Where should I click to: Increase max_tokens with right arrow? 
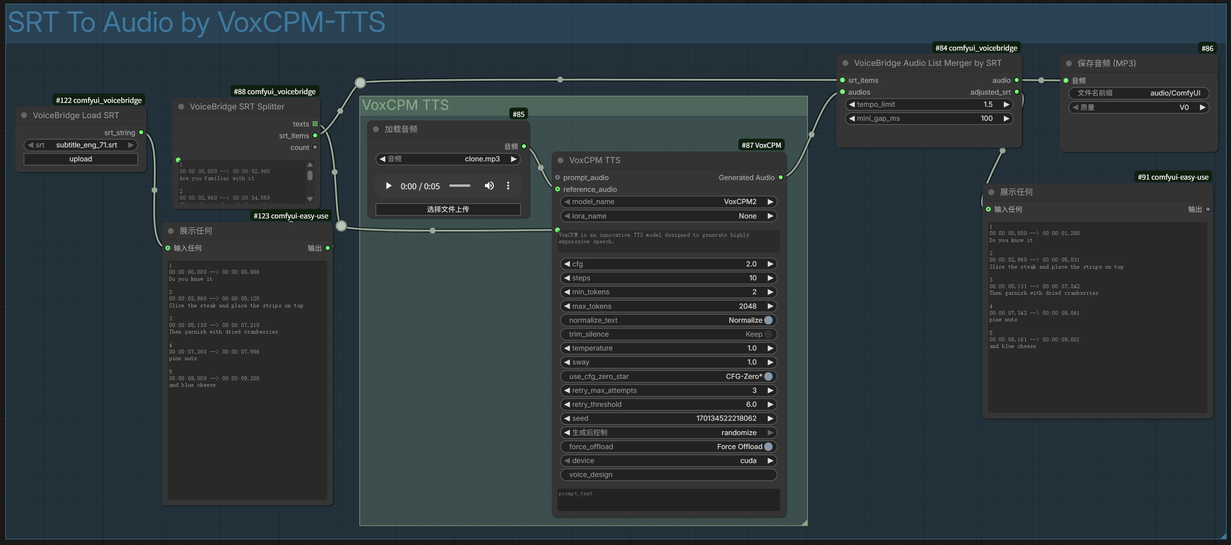pos(770,306)
